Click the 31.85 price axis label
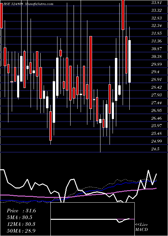 click(x=157, y=33)
